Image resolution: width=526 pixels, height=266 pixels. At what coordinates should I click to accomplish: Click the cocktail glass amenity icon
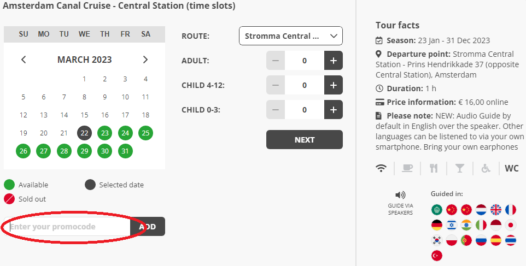coord(460,168)
